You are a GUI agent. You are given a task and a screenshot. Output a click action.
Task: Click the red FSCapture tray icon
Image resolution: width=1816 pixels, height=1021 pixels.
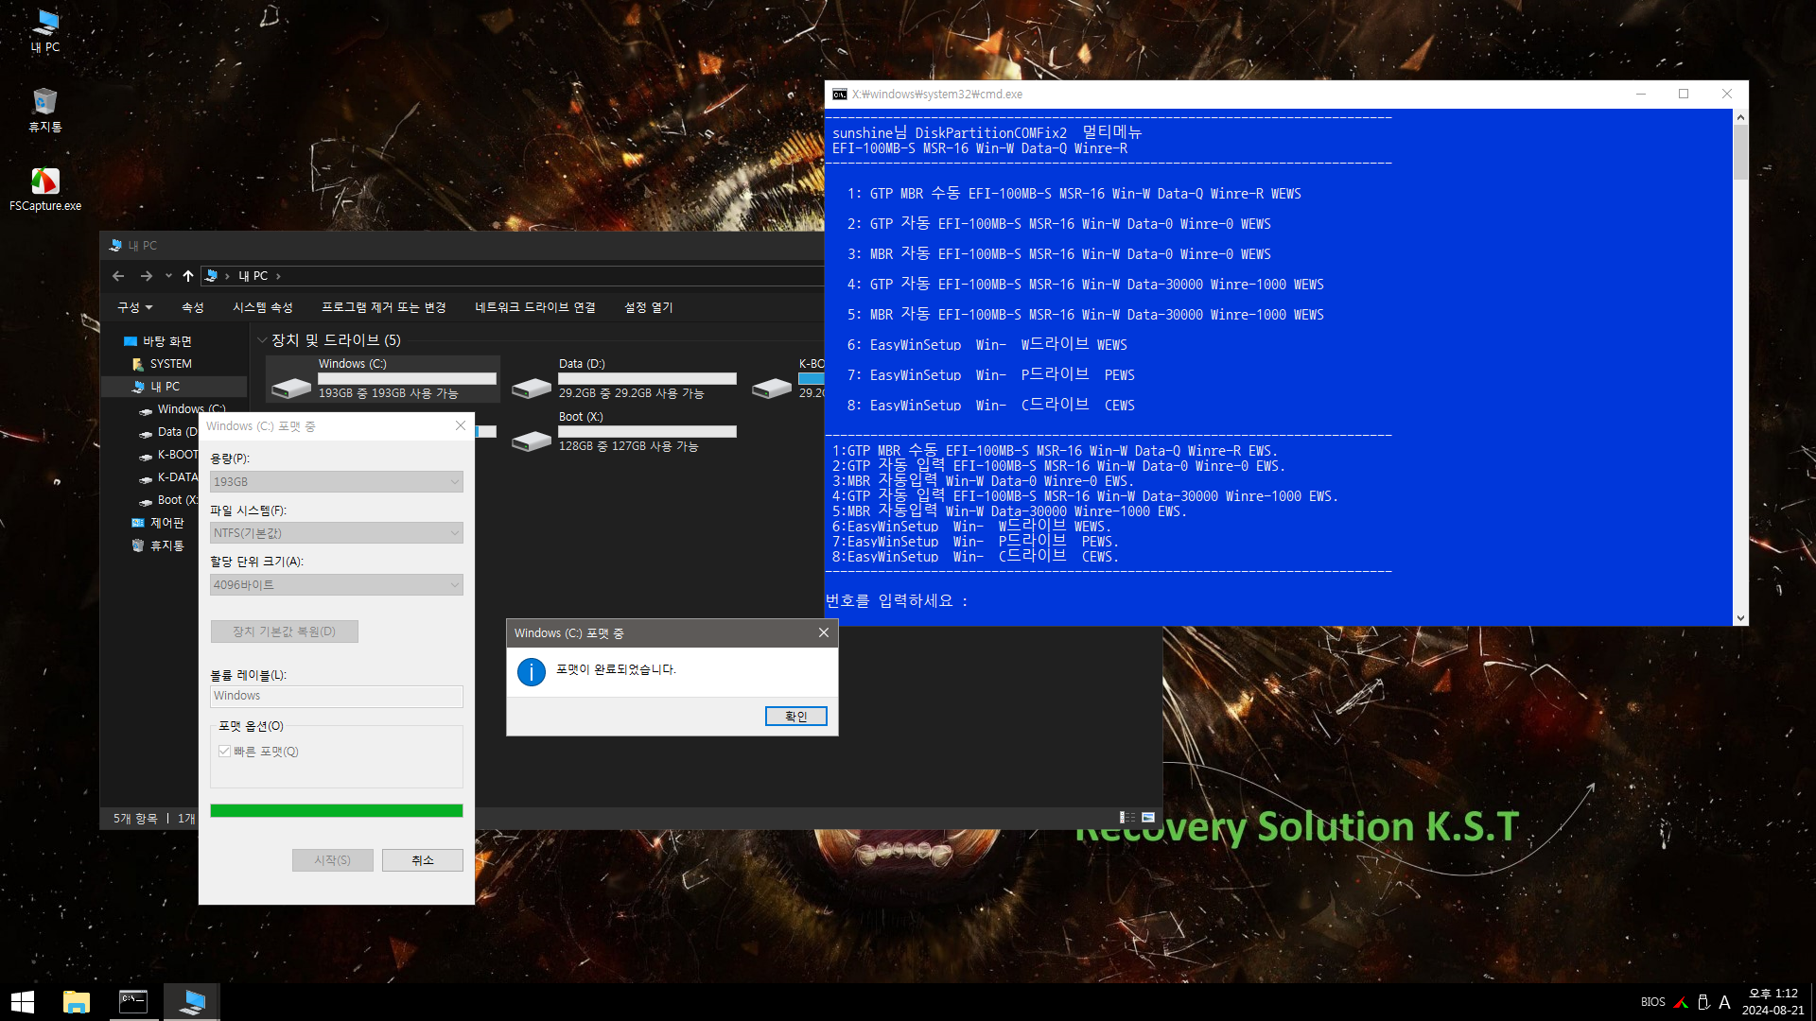click(x=1681, y=1002)
